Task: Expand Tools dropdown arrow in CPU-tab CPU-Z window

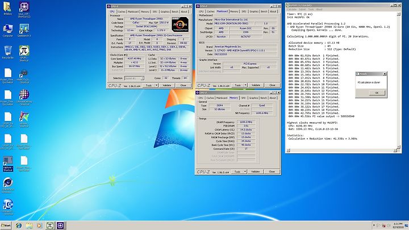Action: [x=156, y=85]
